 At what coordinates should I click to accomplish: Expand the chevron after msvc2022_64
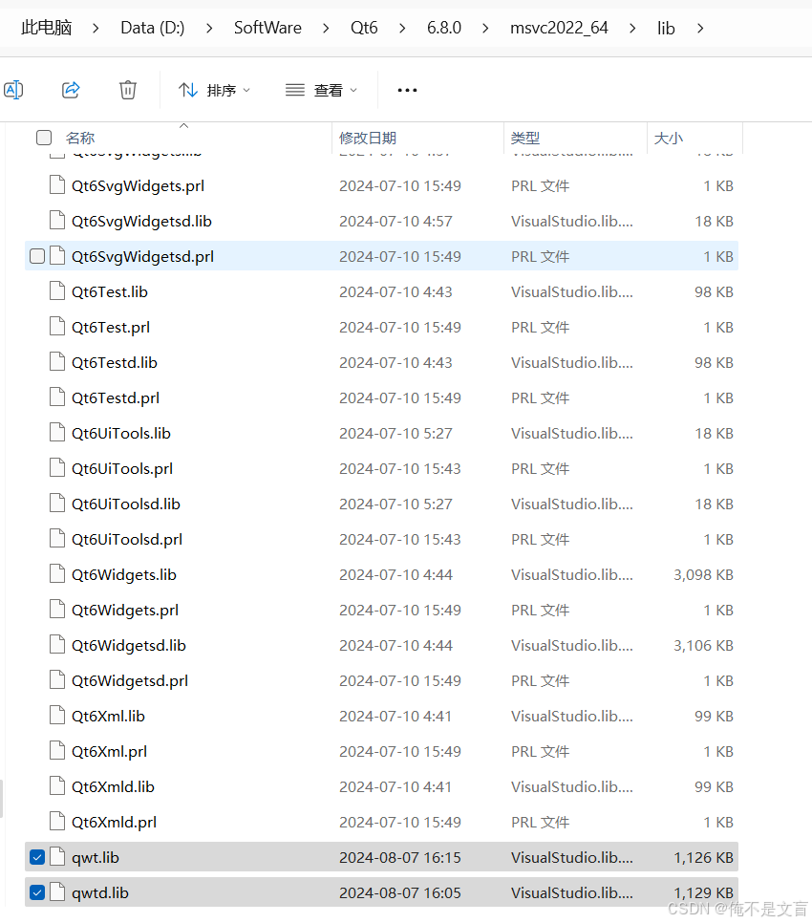pos(632,29)
